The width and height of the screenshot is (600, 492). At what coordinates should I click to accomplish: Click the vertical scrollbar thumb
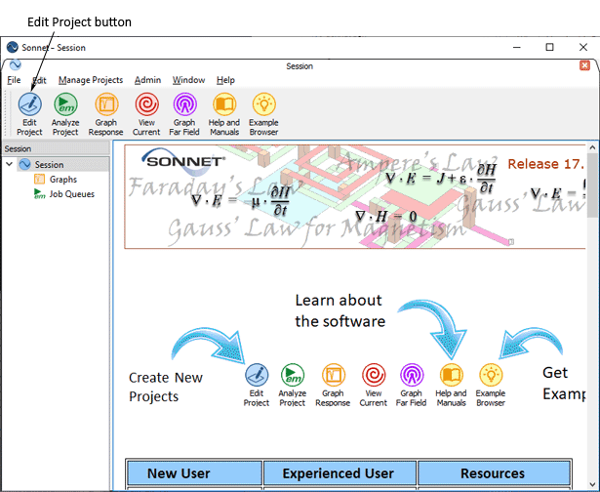(592, 185)
